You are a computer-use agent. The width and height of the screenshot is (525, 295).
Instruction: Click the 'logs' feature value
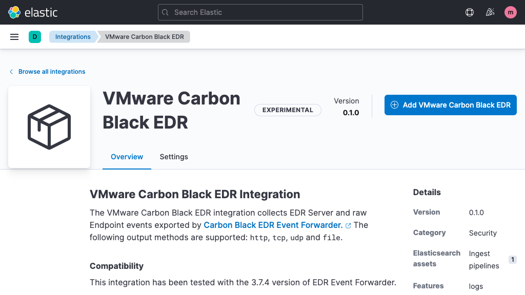476,286
